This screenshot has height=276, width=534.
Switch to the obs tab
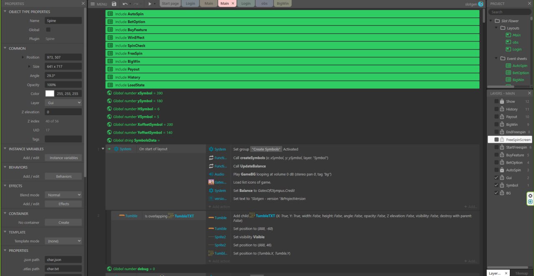point(264,3)
